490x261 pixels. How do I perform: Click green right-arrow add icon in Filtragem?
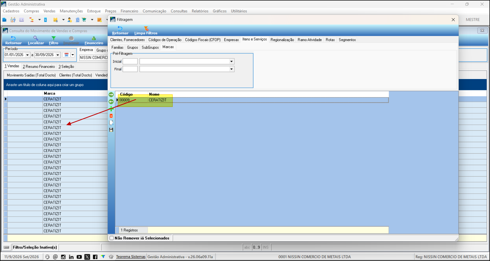pyautogui.click(x=111, y=95)
